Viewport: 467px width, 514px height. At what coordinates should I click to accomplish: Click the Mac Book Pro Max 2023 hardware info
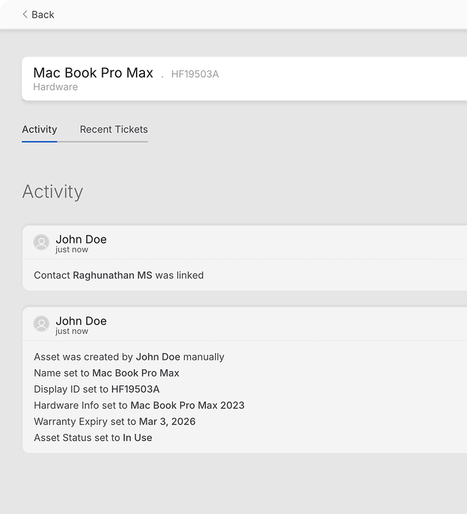[187, 406]
